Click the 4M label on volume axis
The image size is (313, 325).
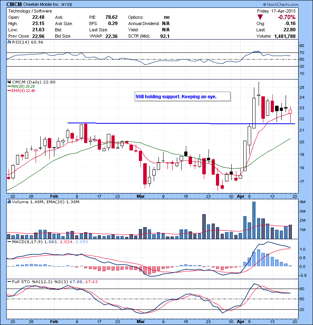click(x=303, y=202)
